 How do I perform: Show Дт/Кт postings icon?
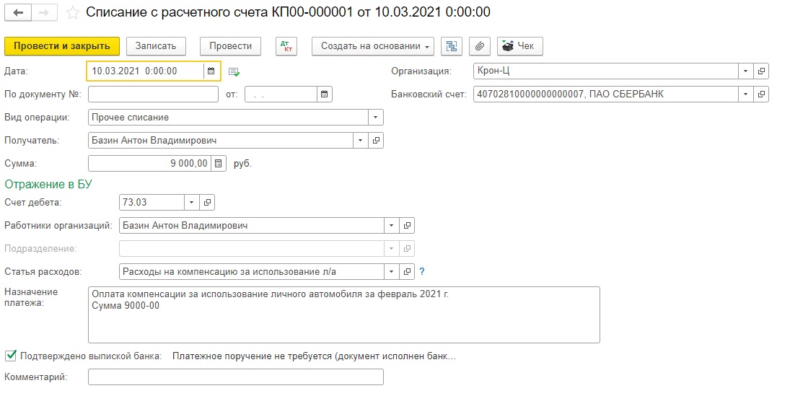coord(286,46)
